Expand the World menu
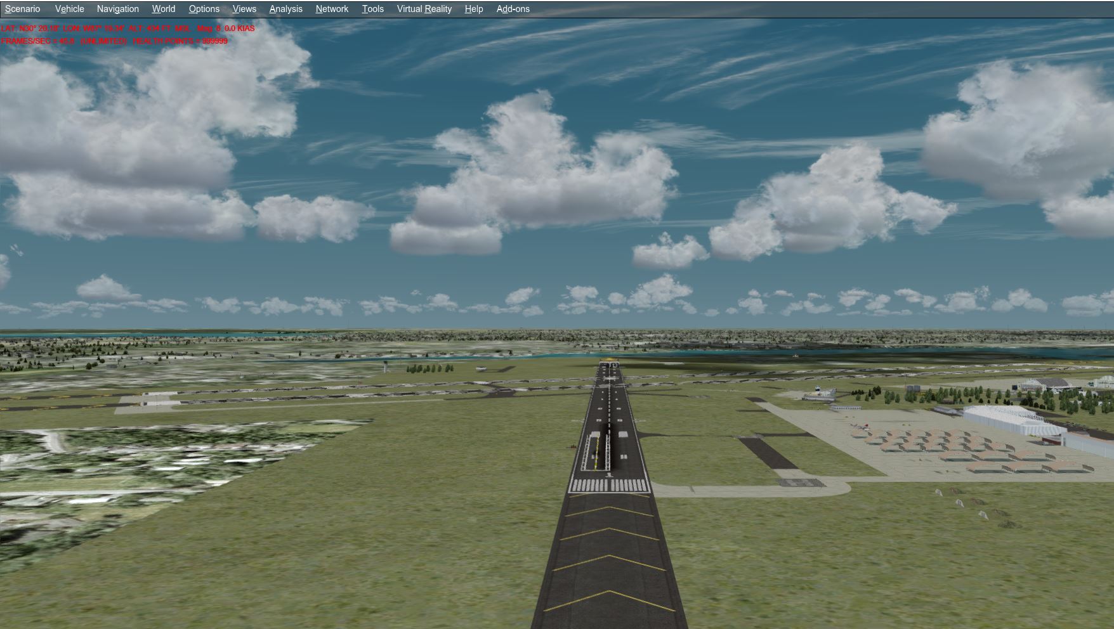Image resolution: width=1114 pixels, height=629 pixels. [163, 9]
